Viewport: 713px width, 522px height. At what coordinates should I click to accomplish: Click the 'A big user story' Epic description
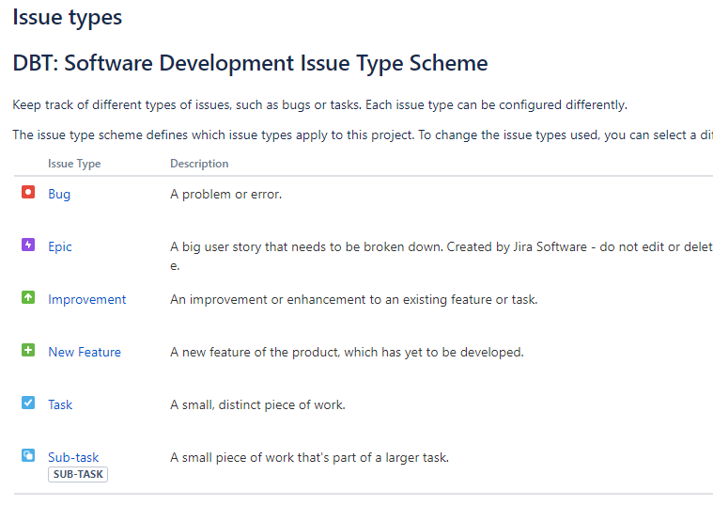coord(442,256)
